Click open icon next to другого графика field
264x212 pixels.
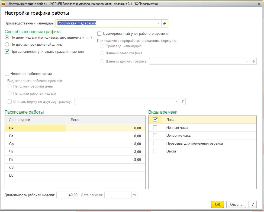[254, 61]
